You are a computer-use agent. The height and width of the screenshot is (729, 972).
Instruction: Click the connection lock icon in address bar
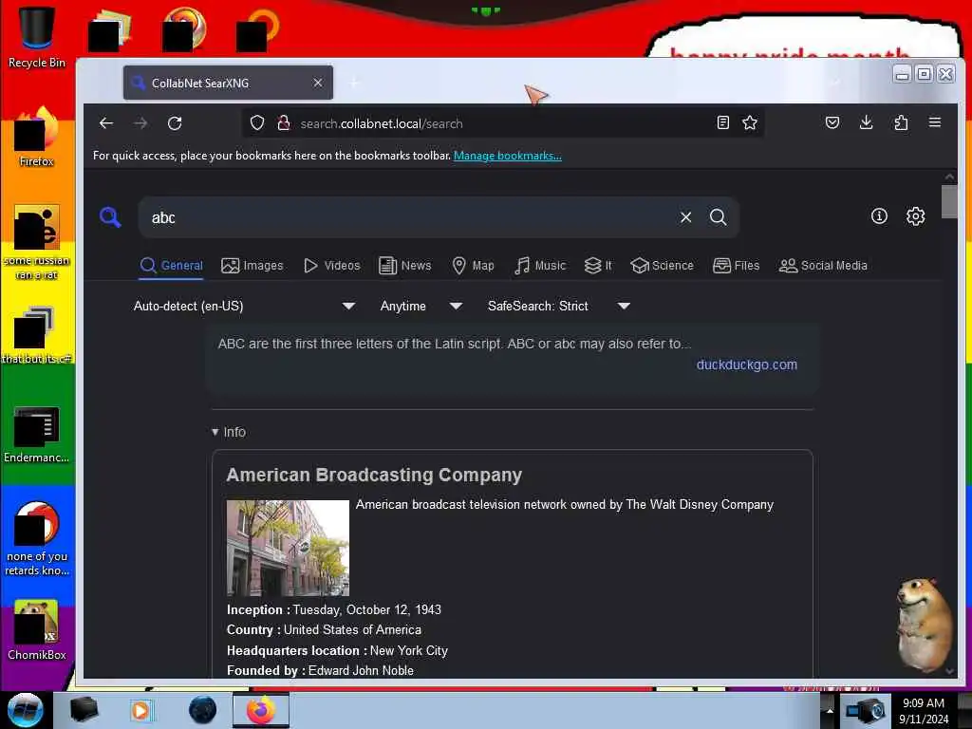click(x=284, y=123)
